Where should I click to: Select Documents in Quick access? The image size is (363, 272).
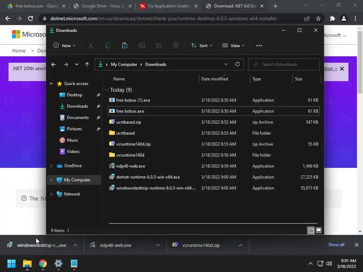pyautogui.click(x=78, y=118)
